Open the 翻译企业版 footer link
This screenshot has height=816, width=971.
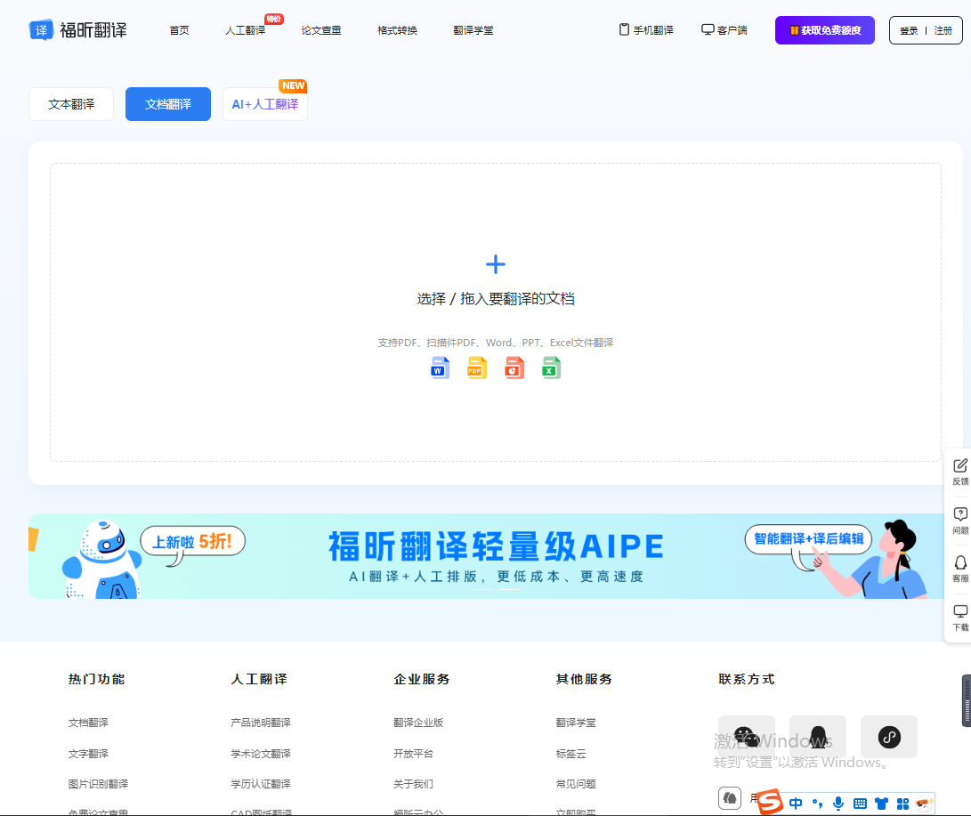click(x=418, y=723)
